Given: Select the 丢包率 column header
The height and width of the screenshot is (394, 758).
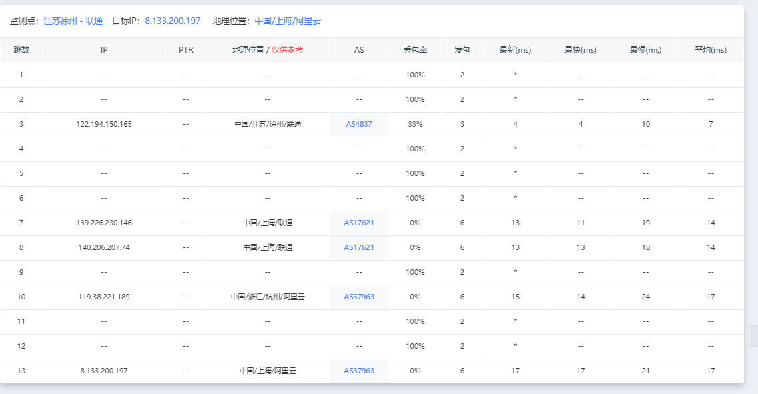Looking at the screenshot, I should coord(415,50).
